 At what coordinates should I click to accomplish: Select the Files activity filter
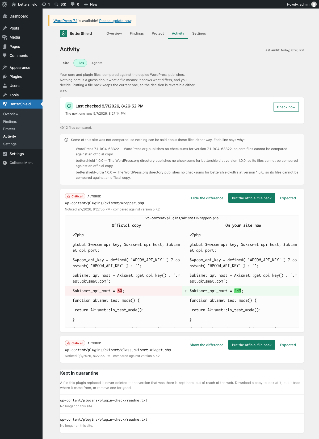pos(80,63)
